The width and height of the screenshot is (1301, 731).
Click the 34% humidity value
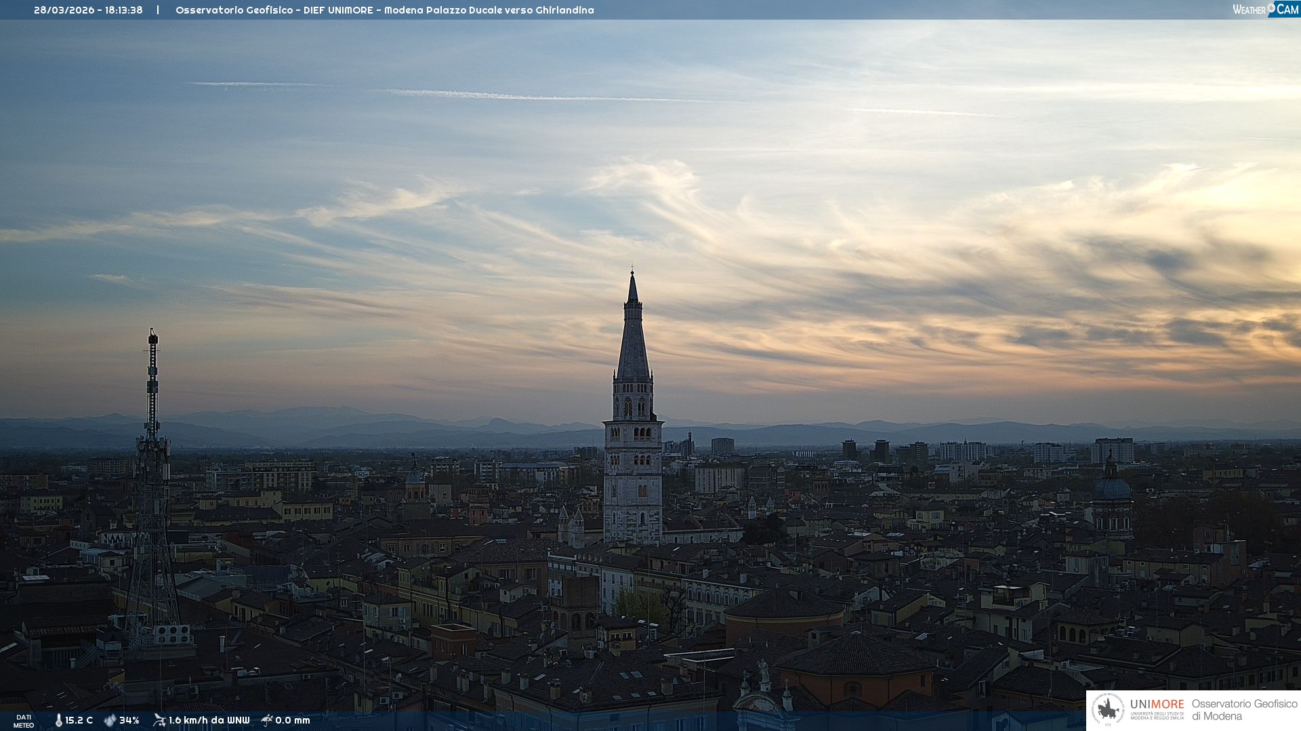click(x=129, y=720)
